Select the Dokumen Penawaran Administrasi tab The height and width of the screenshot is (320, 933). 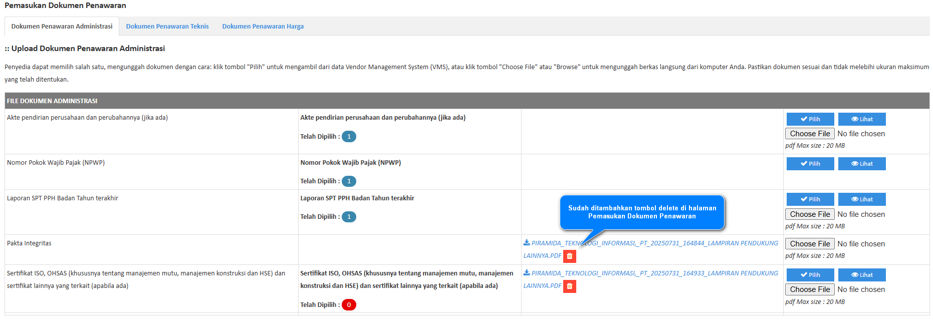coord(62,27)
